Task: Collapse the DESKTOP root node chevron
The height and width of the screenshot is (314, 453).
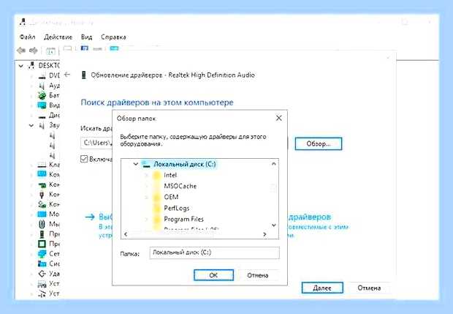Action: pos(21,66)
